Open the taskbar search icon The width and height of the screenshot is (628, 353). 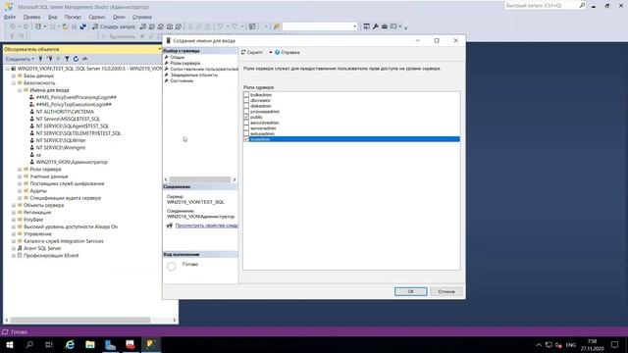tap(29, 344)
